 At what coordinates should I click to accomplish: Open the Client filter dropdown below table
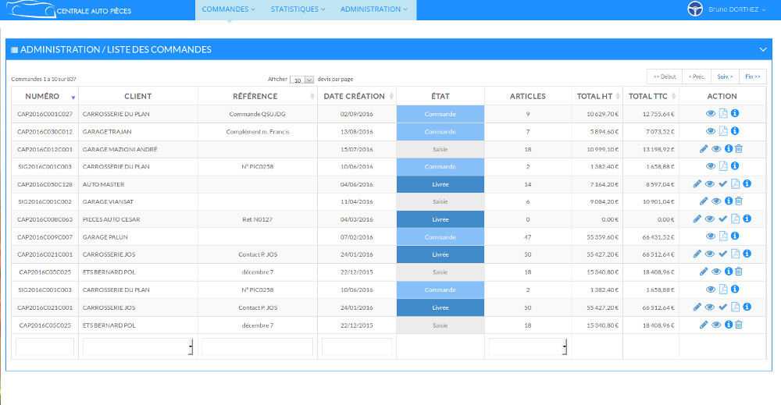click(x=138, y=346)
